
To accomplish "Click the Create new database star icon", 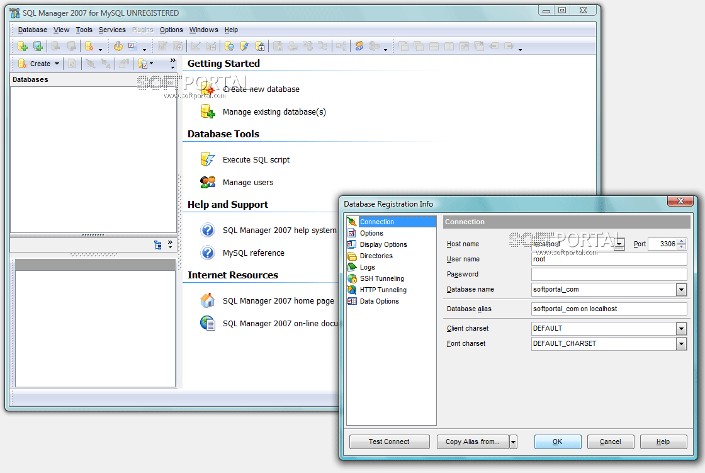I will tap(207, 89).
